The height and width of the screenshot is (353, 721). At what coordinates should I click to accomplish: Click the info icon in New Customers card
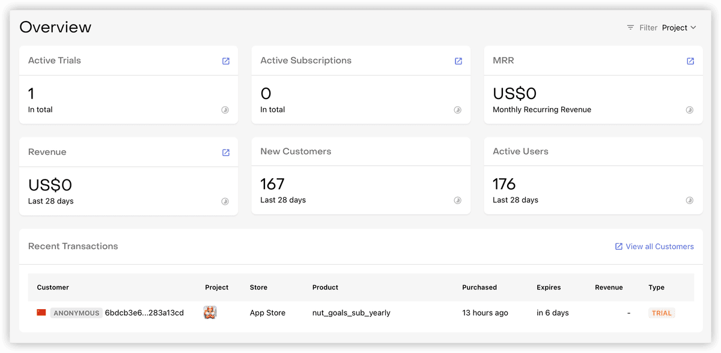pyautogui.click(x=457, y=200)
